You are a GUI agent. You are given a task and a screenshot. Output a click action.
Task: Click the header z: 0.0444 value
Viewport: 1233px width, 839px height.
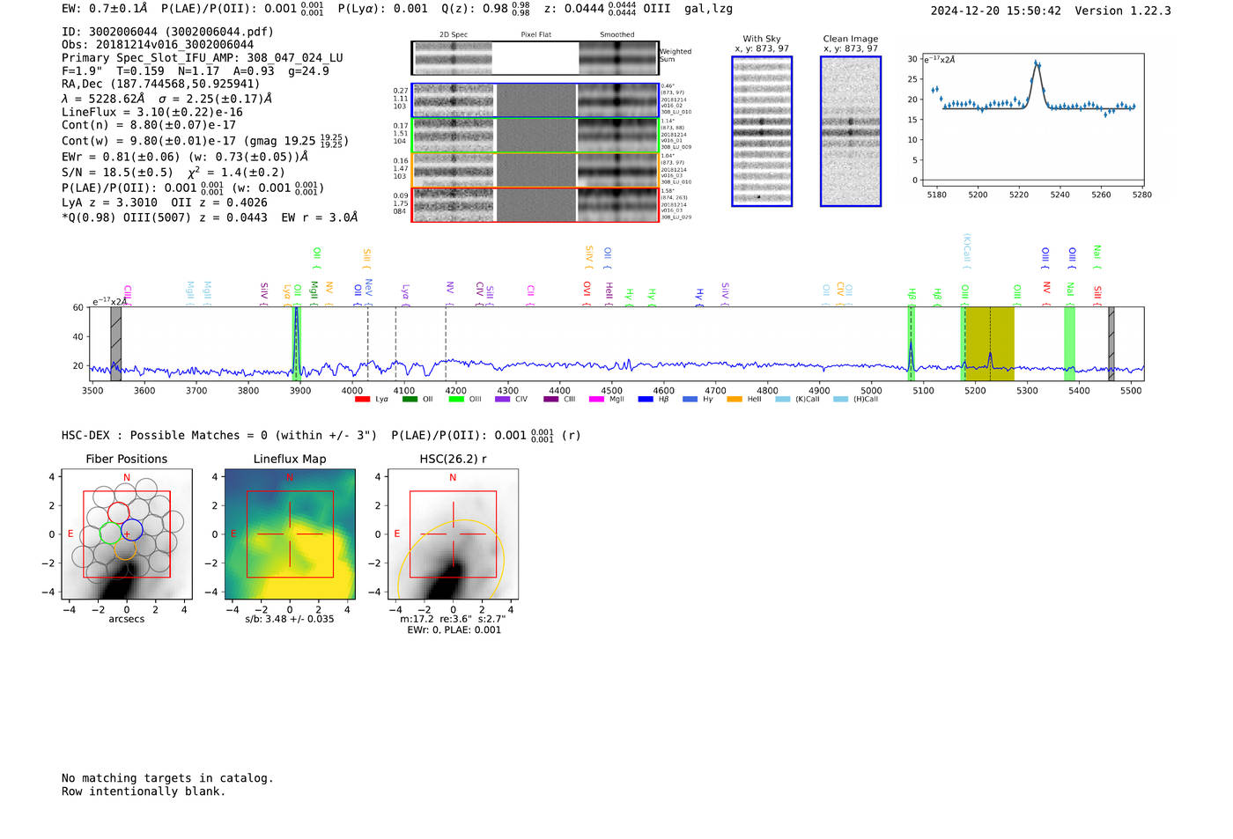[590, 9]
